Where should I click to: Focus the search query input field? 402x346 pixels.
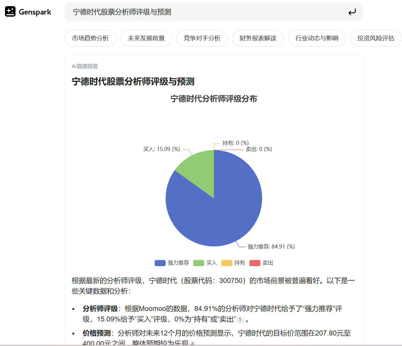(x=205, y=12)
